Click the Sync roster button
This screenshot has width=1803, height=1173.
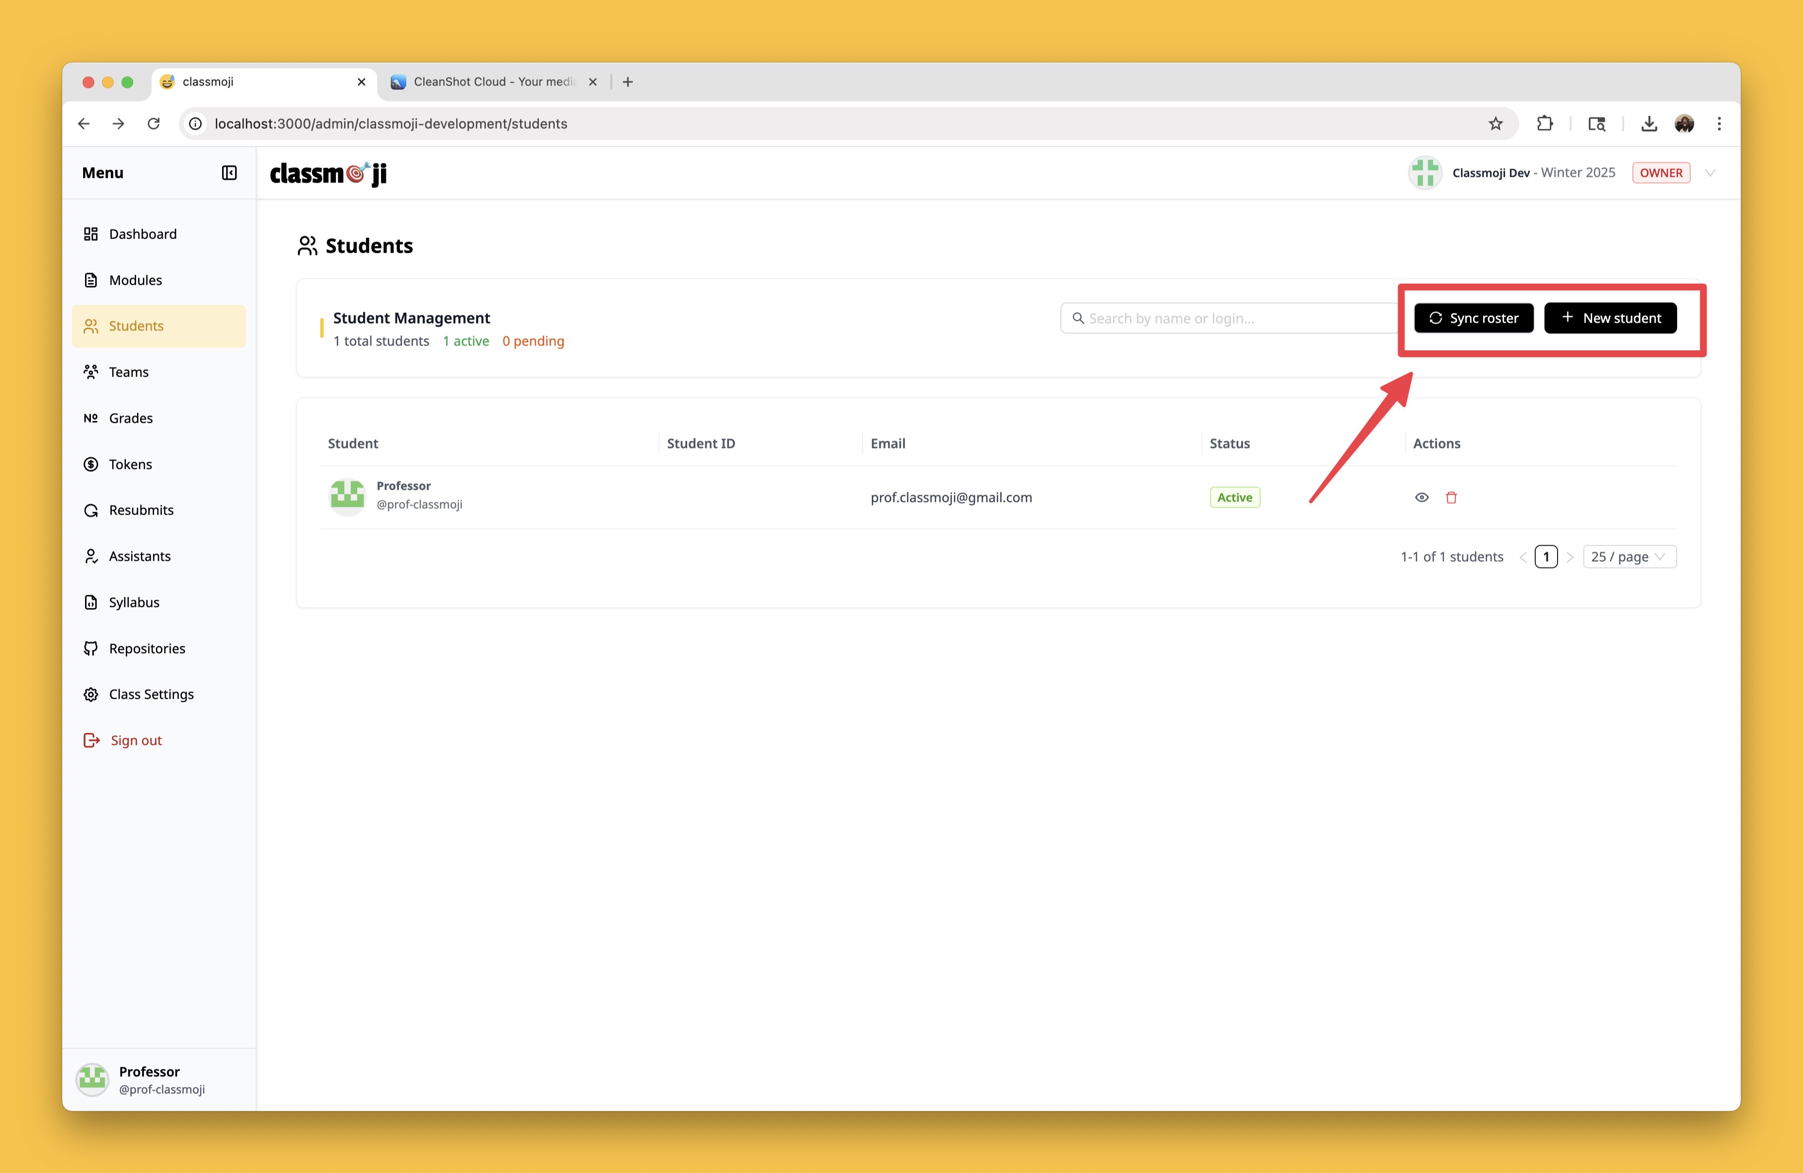pos(1474,318)
